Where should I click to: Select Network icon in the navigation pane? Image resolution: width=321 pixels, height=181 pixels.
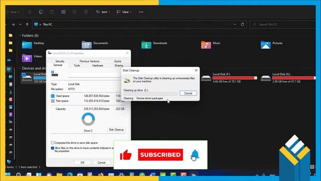[x=9, y=161]
